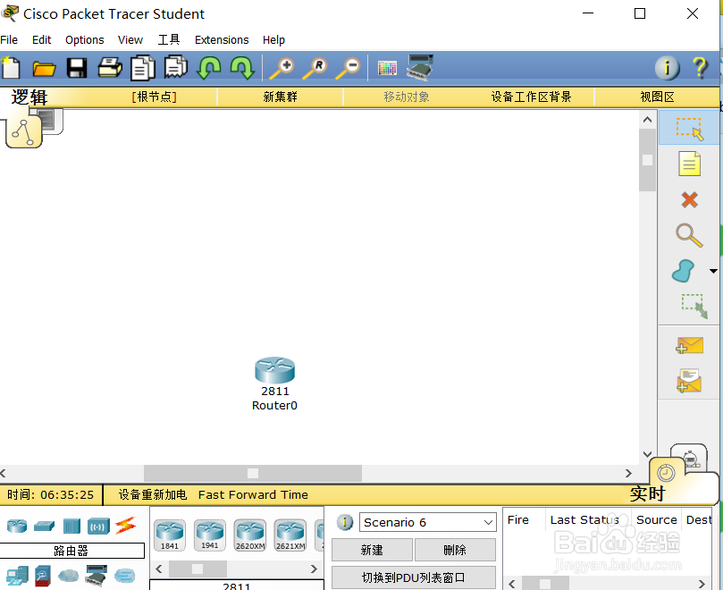
Task: Click the Redo green arrow
Action: tap(242, 68)
